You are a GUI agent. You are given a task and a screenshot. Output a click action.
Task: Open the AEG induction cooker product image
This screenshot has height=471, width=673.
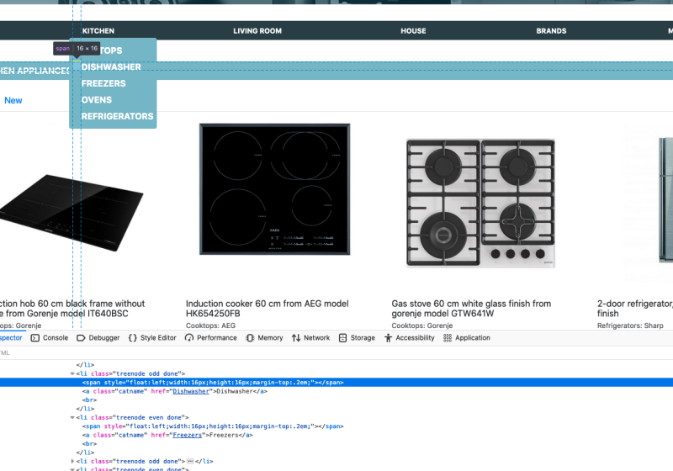[x=275, y=189]
